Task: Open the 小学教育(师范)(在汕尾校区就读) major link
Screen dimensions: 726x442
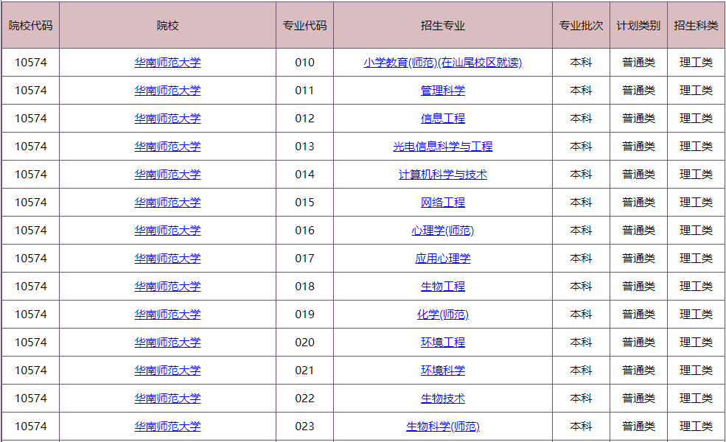Action: click(x=443, y=63)
